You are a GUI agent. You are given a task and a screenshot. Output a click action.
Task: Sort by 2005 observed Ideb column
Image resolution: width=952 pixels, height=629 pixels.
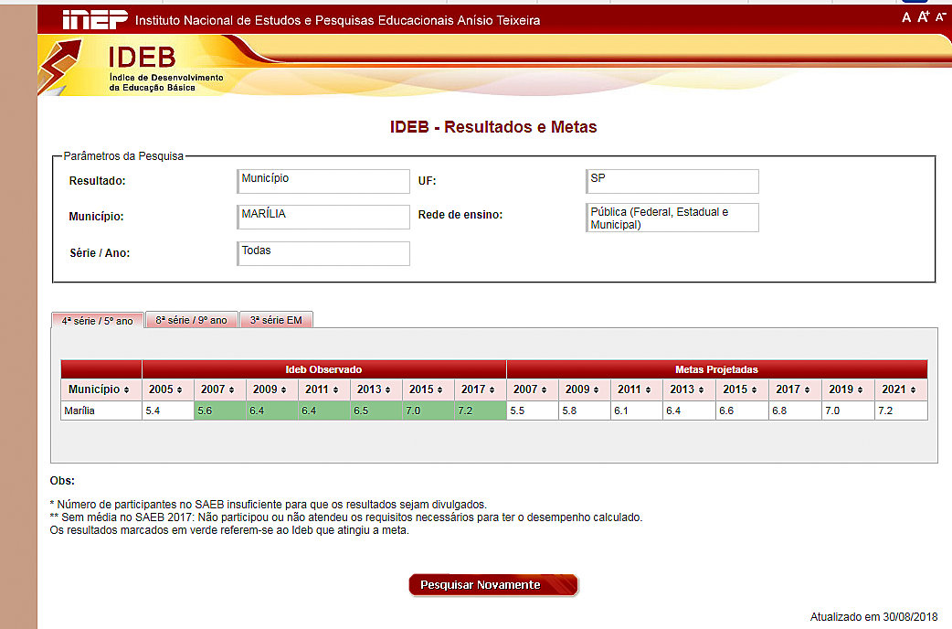click(167, 389)
